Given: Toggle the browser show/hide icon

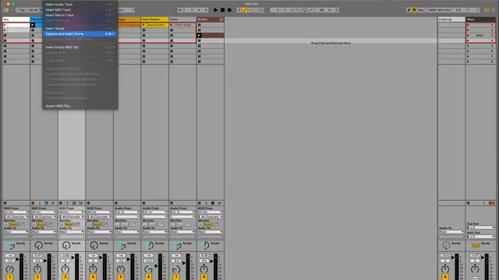Looking at the screenshot, I should tap(6, 10).
